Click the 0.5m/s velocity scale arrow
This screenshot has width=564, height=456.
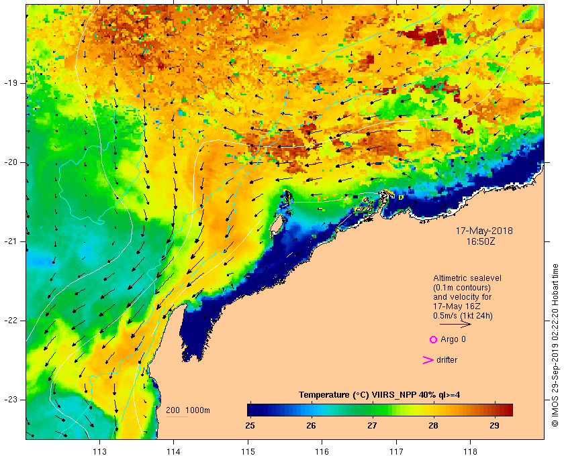(455, 324)
